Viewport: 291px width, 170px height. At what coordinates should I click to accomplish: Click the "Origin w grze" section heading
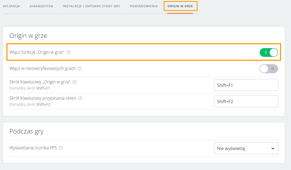tap(28, 35)
